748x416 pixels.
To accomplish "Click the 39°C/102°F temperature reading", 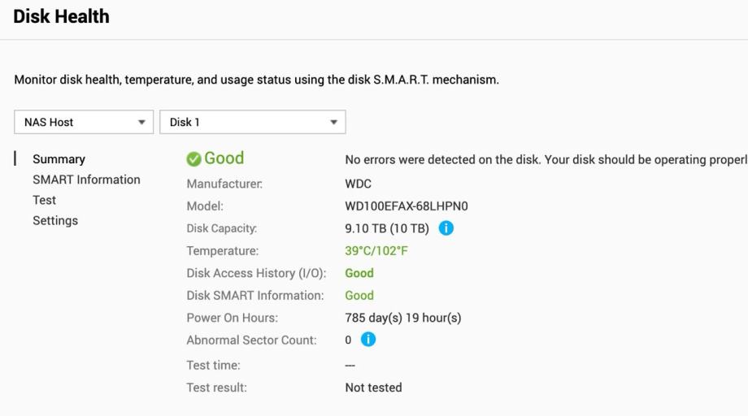I will [376, 251].
